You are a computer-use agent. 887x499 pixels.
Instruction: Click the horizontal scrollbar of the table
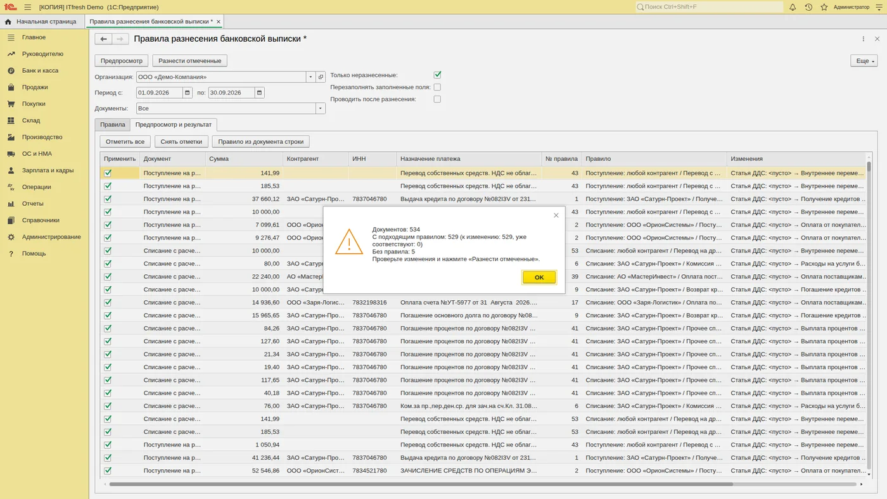click(x=421, y=484)
